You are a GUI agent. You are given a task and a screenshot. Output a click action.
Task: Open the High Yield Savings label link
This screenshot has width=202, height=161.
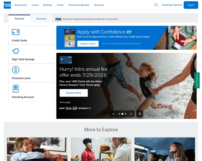pos(23,59)
